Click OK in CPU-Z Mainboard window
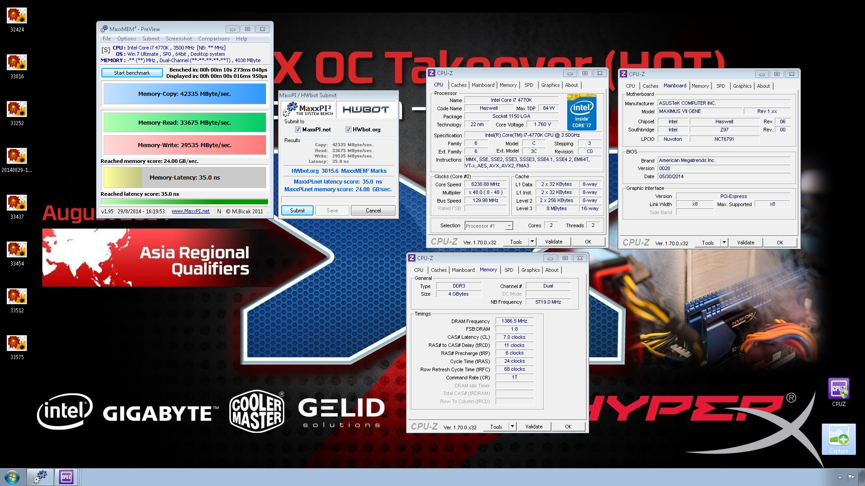865x486 pixels. pyautogui.click(x=780, y=243)
